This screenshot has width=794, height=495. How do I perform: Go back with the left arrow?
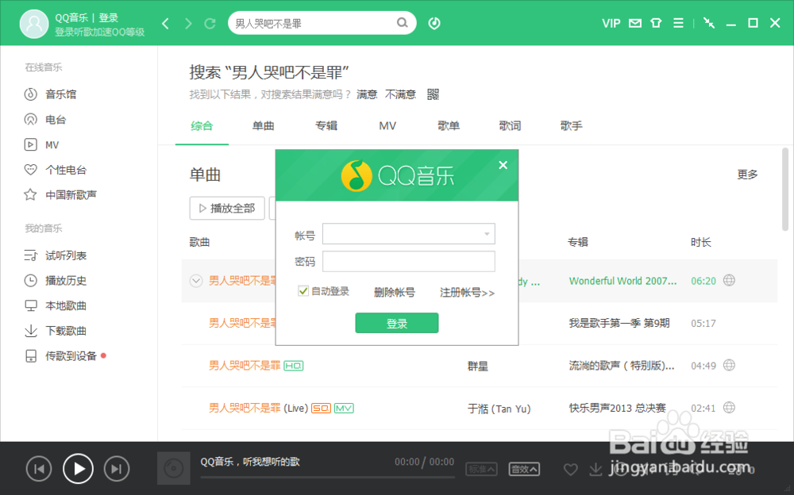(166, 23)
